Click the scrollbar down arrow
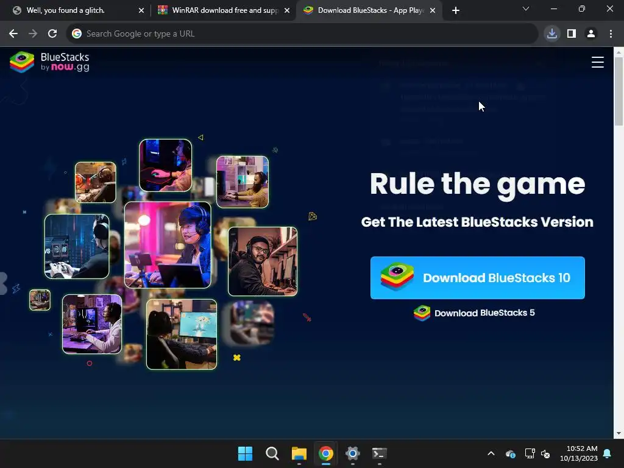Image resolution: width=624 pixels, height=468 pixels. (619, 433)
